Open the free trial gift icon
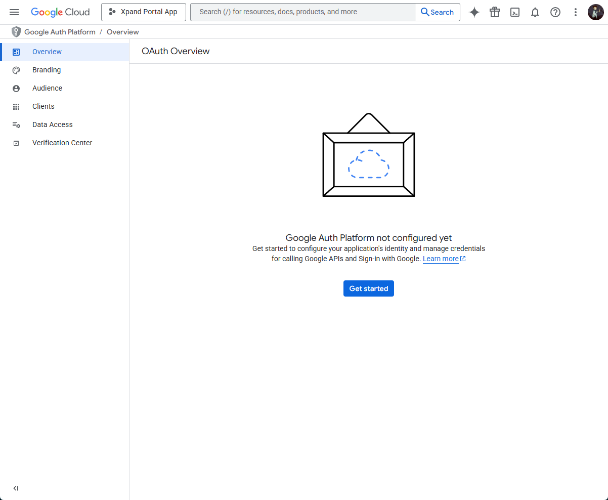The image size is (608, 500). pos(495,12)
